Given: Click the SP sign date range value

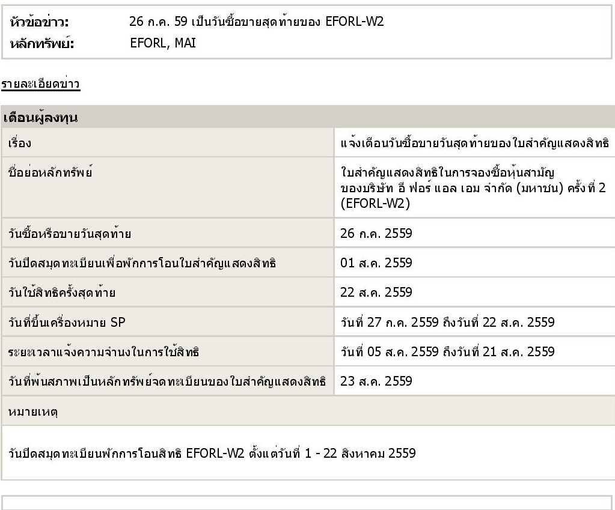Looking at the screenshot, I should point(447,322).
